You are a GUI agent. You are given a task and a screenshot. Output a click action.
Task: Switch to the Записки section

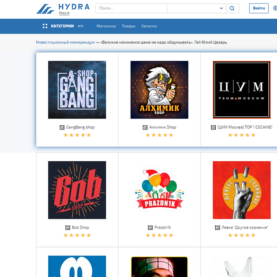click(149, 26)
